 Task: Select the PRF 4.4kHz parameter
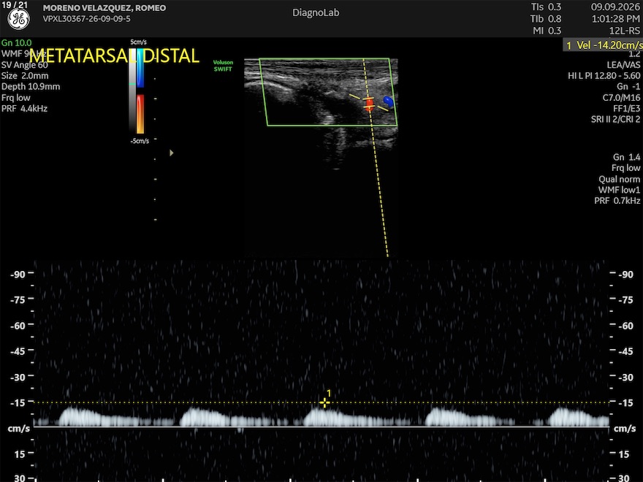pyautogui.click(x=24, y=109)
